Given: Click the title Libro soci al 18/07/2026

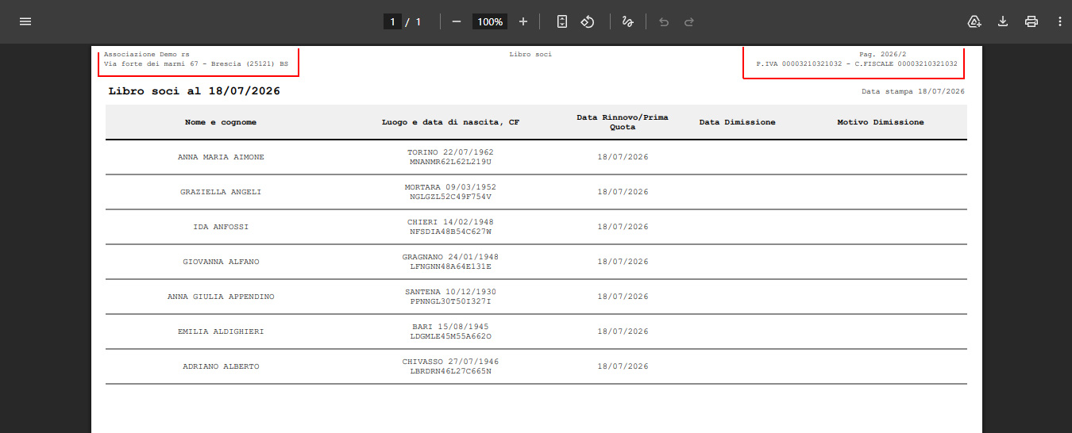Looking at the screenshot, I should pyautogui.click(x=194, y=91).
